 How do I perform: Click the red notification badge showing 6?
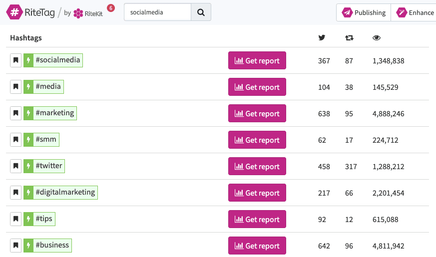(110, 8)
